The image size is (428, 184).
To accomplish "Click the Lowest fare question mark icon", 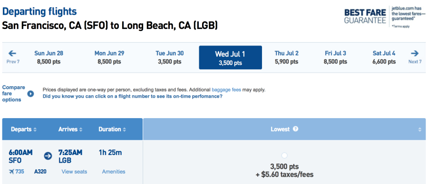I will (x=295, y=129).
